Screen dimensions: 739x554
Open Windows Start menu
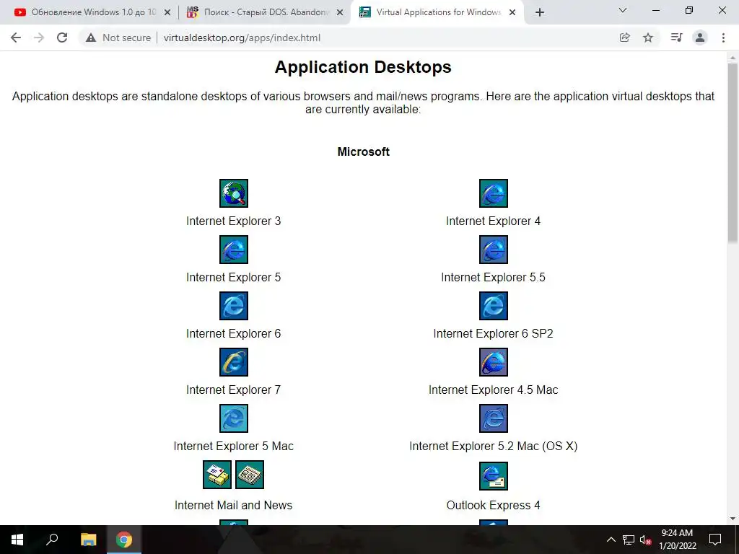click(x=17, y=540)
